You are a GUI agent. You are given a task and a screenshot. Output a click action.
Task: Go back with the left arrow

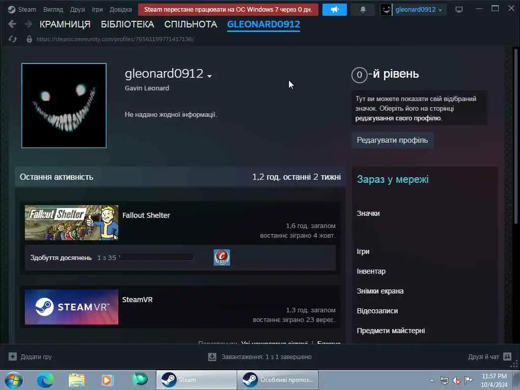[12, 24]
